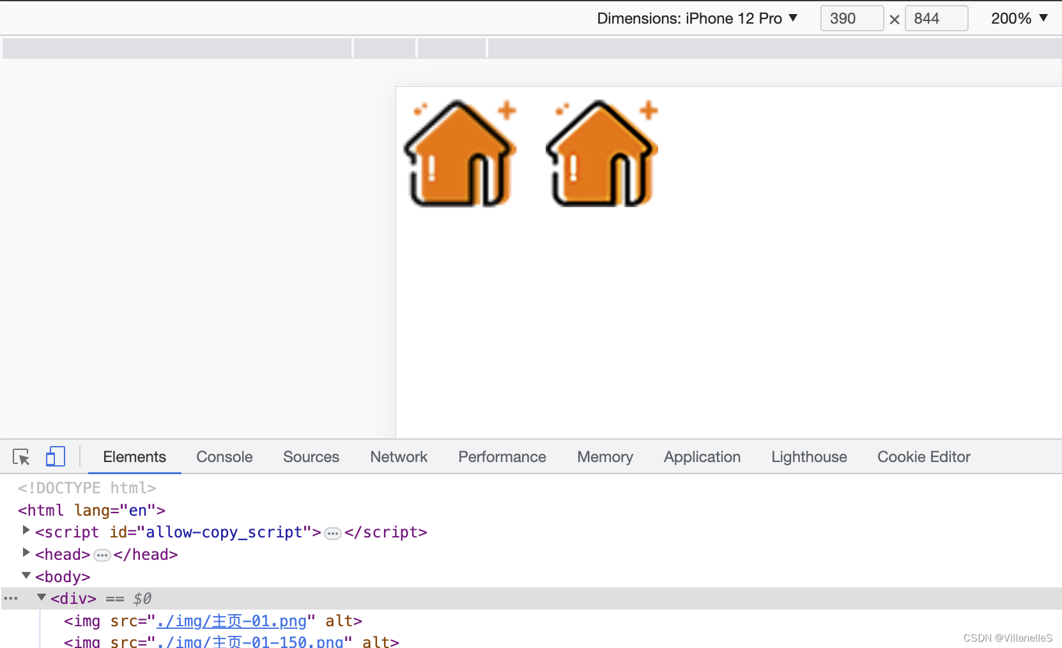Screen dimensions: 1062x648
Task: Edit the width field showing 390
Action: (852, 19)
